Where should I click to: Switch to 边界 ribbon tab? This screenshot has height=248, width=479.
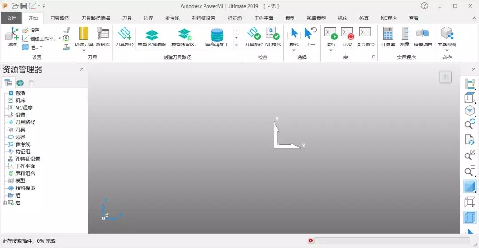148,18
